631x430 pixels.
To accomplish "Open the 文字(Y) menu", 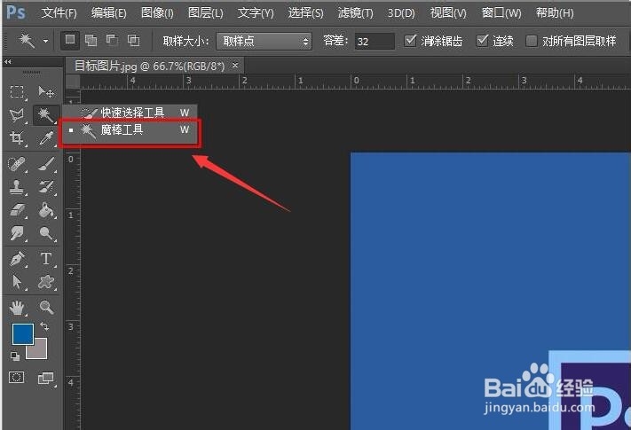I will (256, 13).
